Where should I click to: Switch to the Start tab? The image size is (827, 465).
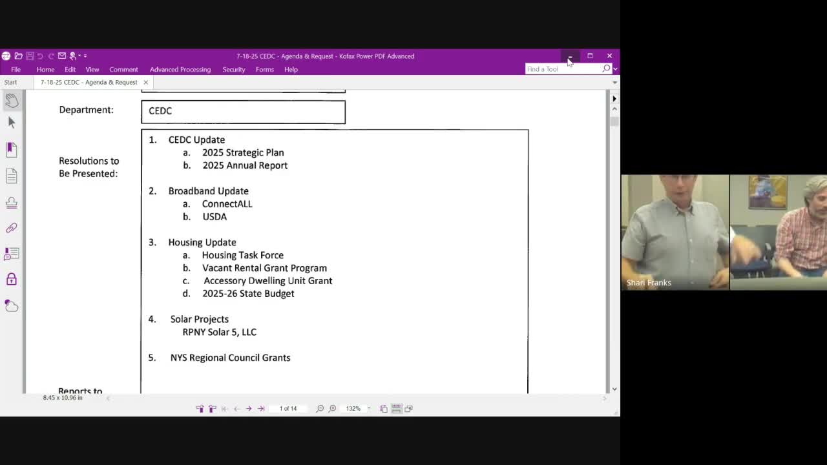[x=10, y=82]
